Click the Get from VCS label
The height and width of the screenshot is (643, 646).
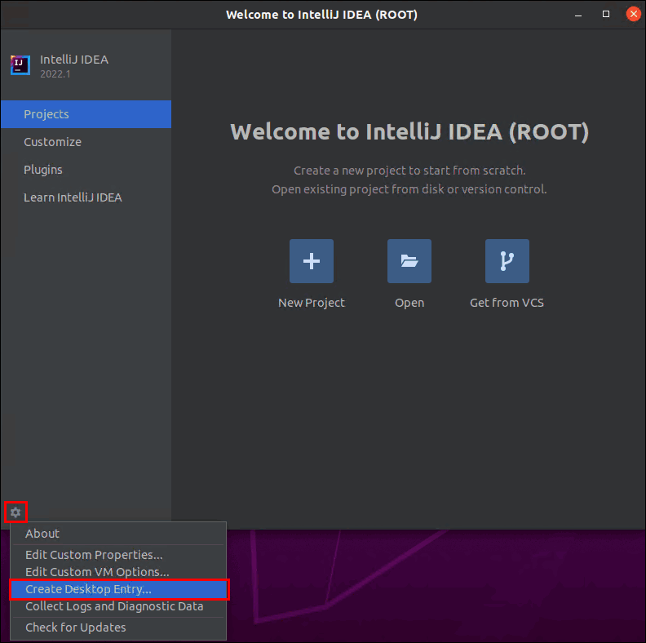(x=507, y=303)
